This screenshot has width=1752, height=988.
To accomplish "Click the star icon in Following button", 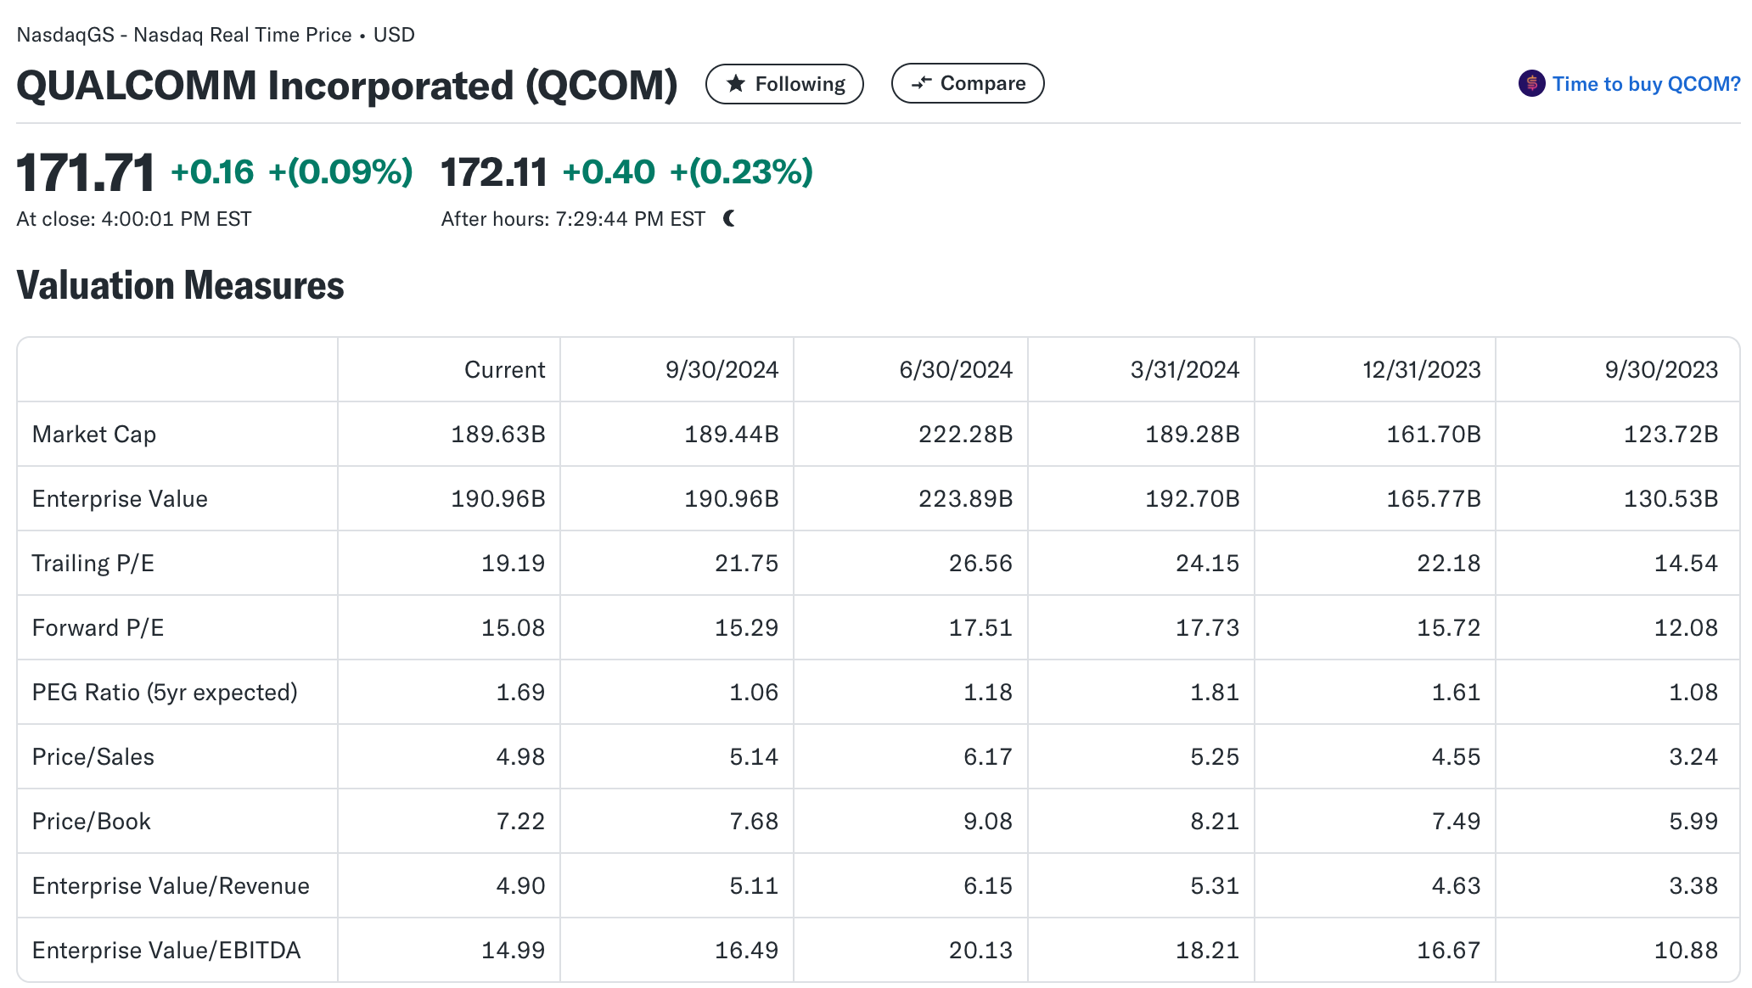I will [736, 84].
